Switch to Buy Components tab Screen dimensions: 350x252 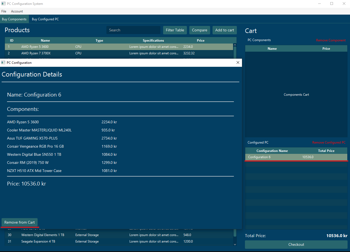coord(14,19)
